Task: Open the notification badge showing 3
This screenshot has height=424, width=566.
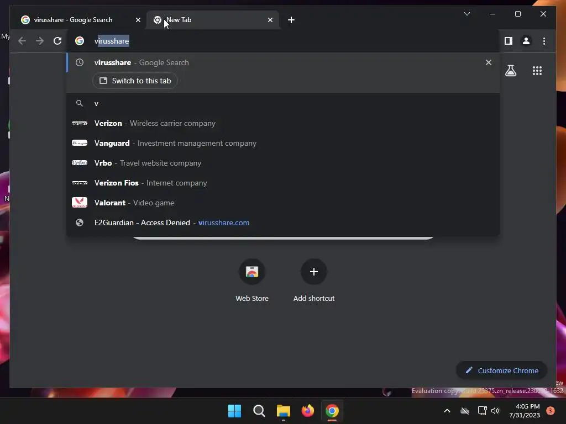Action: (x=550, y=411)
